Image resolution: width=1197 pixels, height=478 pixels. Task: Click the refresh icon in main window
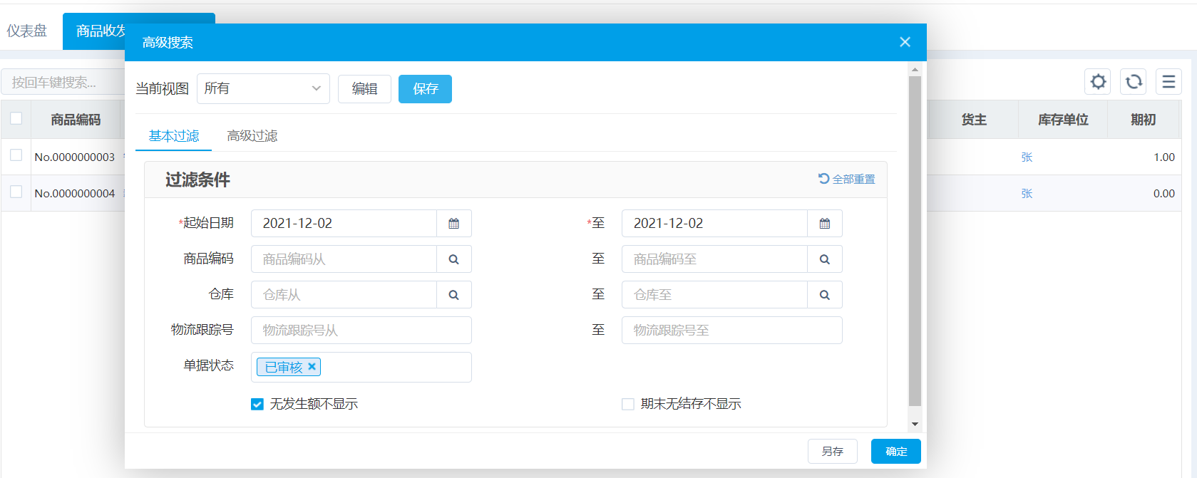click(x=1134, y=82)
